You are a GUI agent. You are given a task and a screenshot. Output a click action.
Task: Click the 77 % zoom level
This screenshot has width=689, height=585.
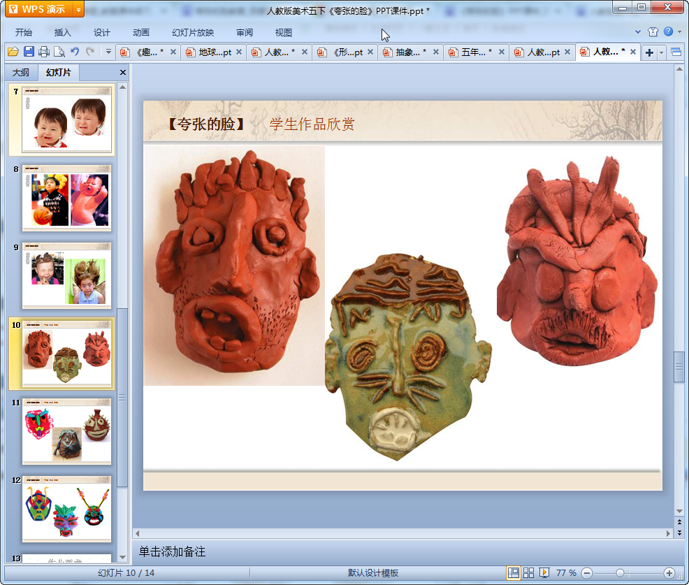[x=566, y=572]
